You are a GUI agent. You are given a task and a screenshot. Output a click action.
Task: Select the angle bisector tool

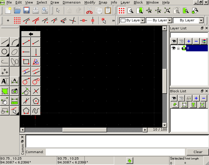[36, 62]
